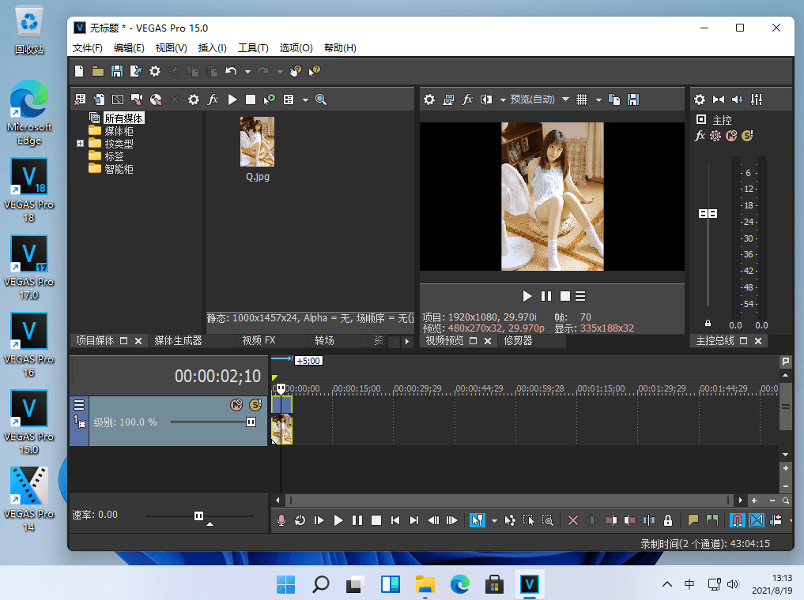
Task: Mute the master bus
Action: (731, 136)
